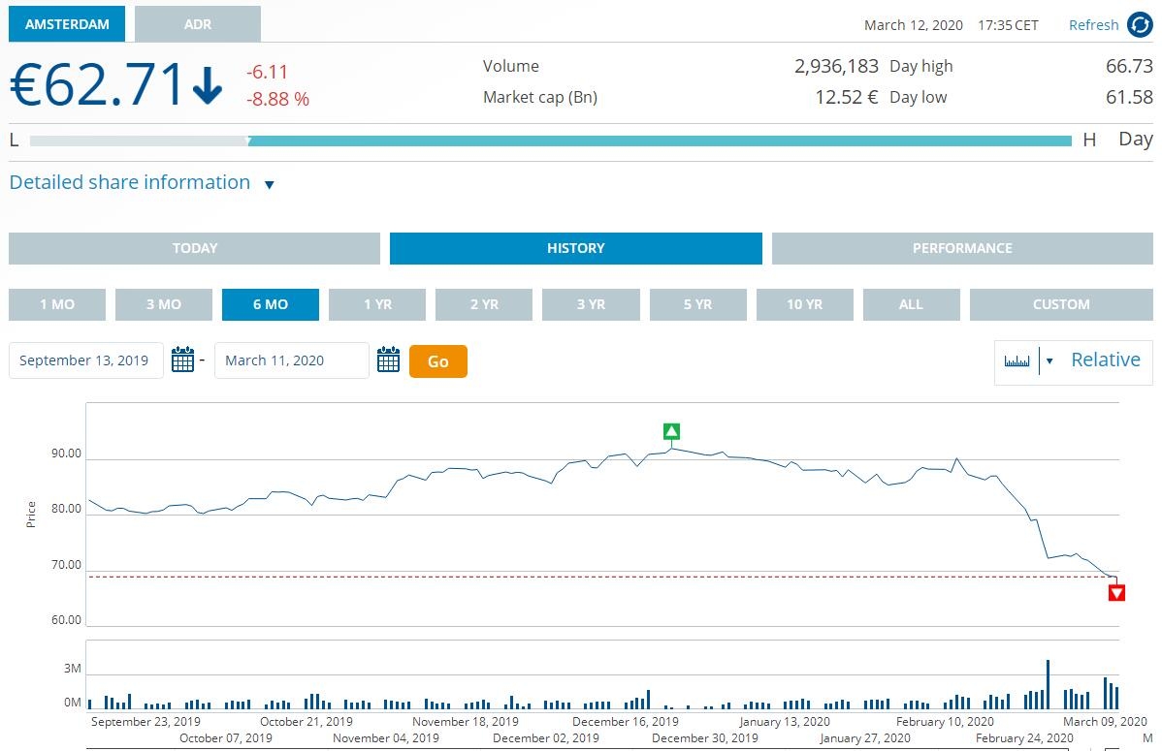Click the red down-triangle low marker

point(1116,593)
